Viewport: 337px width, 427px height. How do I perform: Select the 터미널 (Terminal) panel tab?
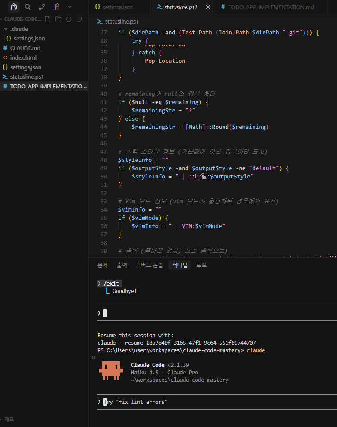click(180, 265)
